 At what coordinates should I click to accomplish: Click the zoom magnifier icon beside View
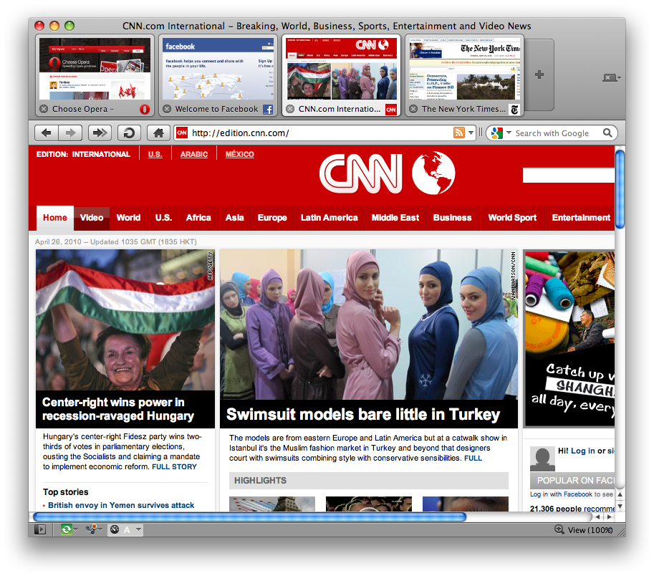click(x=559, y=529)
